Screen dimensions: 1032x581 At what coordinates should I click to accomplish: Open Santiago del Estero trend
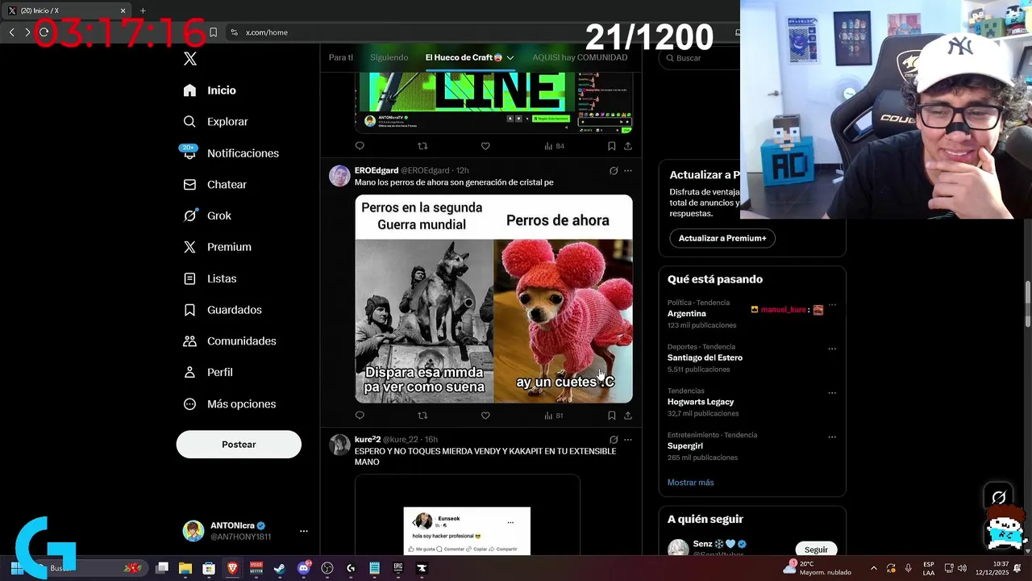tap(705, 357)
